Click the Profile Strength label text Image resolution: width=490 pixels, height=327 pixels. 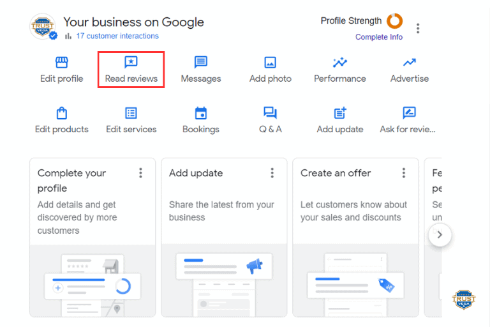pos(351,20)
